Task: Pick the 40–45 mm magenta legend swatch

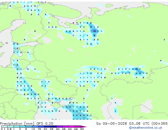Action: tap(72, 127)
